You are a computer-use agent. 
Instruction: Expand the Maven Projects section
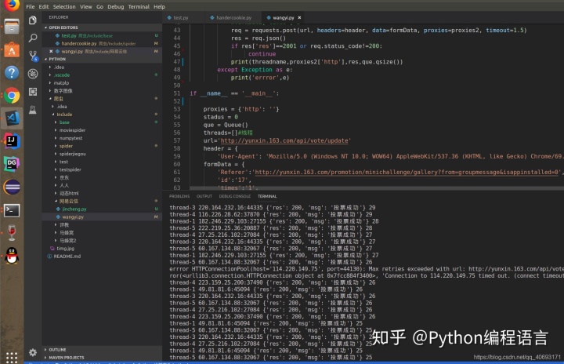tap(66, 358)
